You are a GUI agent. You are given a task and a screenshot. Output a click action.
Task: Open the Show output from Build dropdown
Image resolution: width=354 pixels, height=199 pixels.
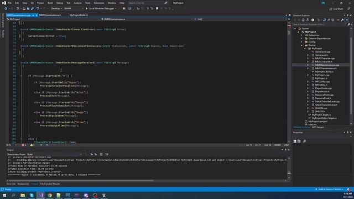pyautogui.click(x=54, y=154)
